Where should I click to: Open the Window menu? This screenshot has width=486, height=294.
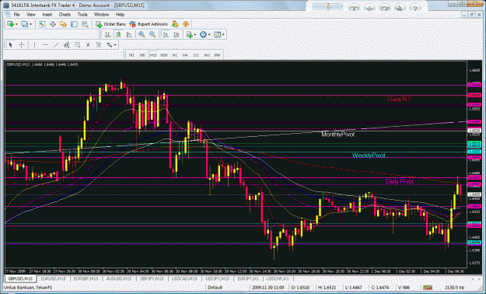101,15
